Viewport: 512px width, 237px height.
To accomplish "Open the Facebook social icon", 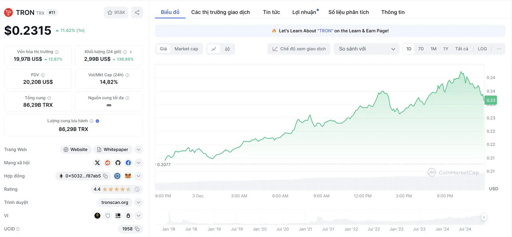I will point(128,163).
